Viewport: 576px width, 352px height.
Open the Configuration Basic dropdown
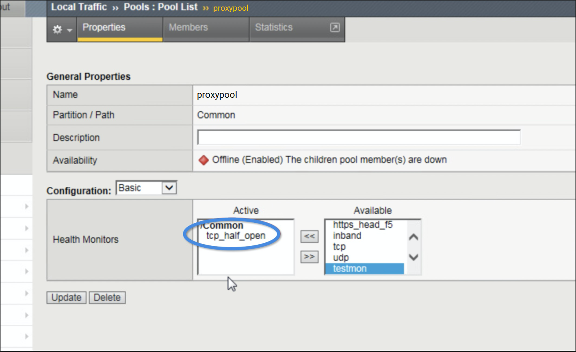tap(146, 188)
